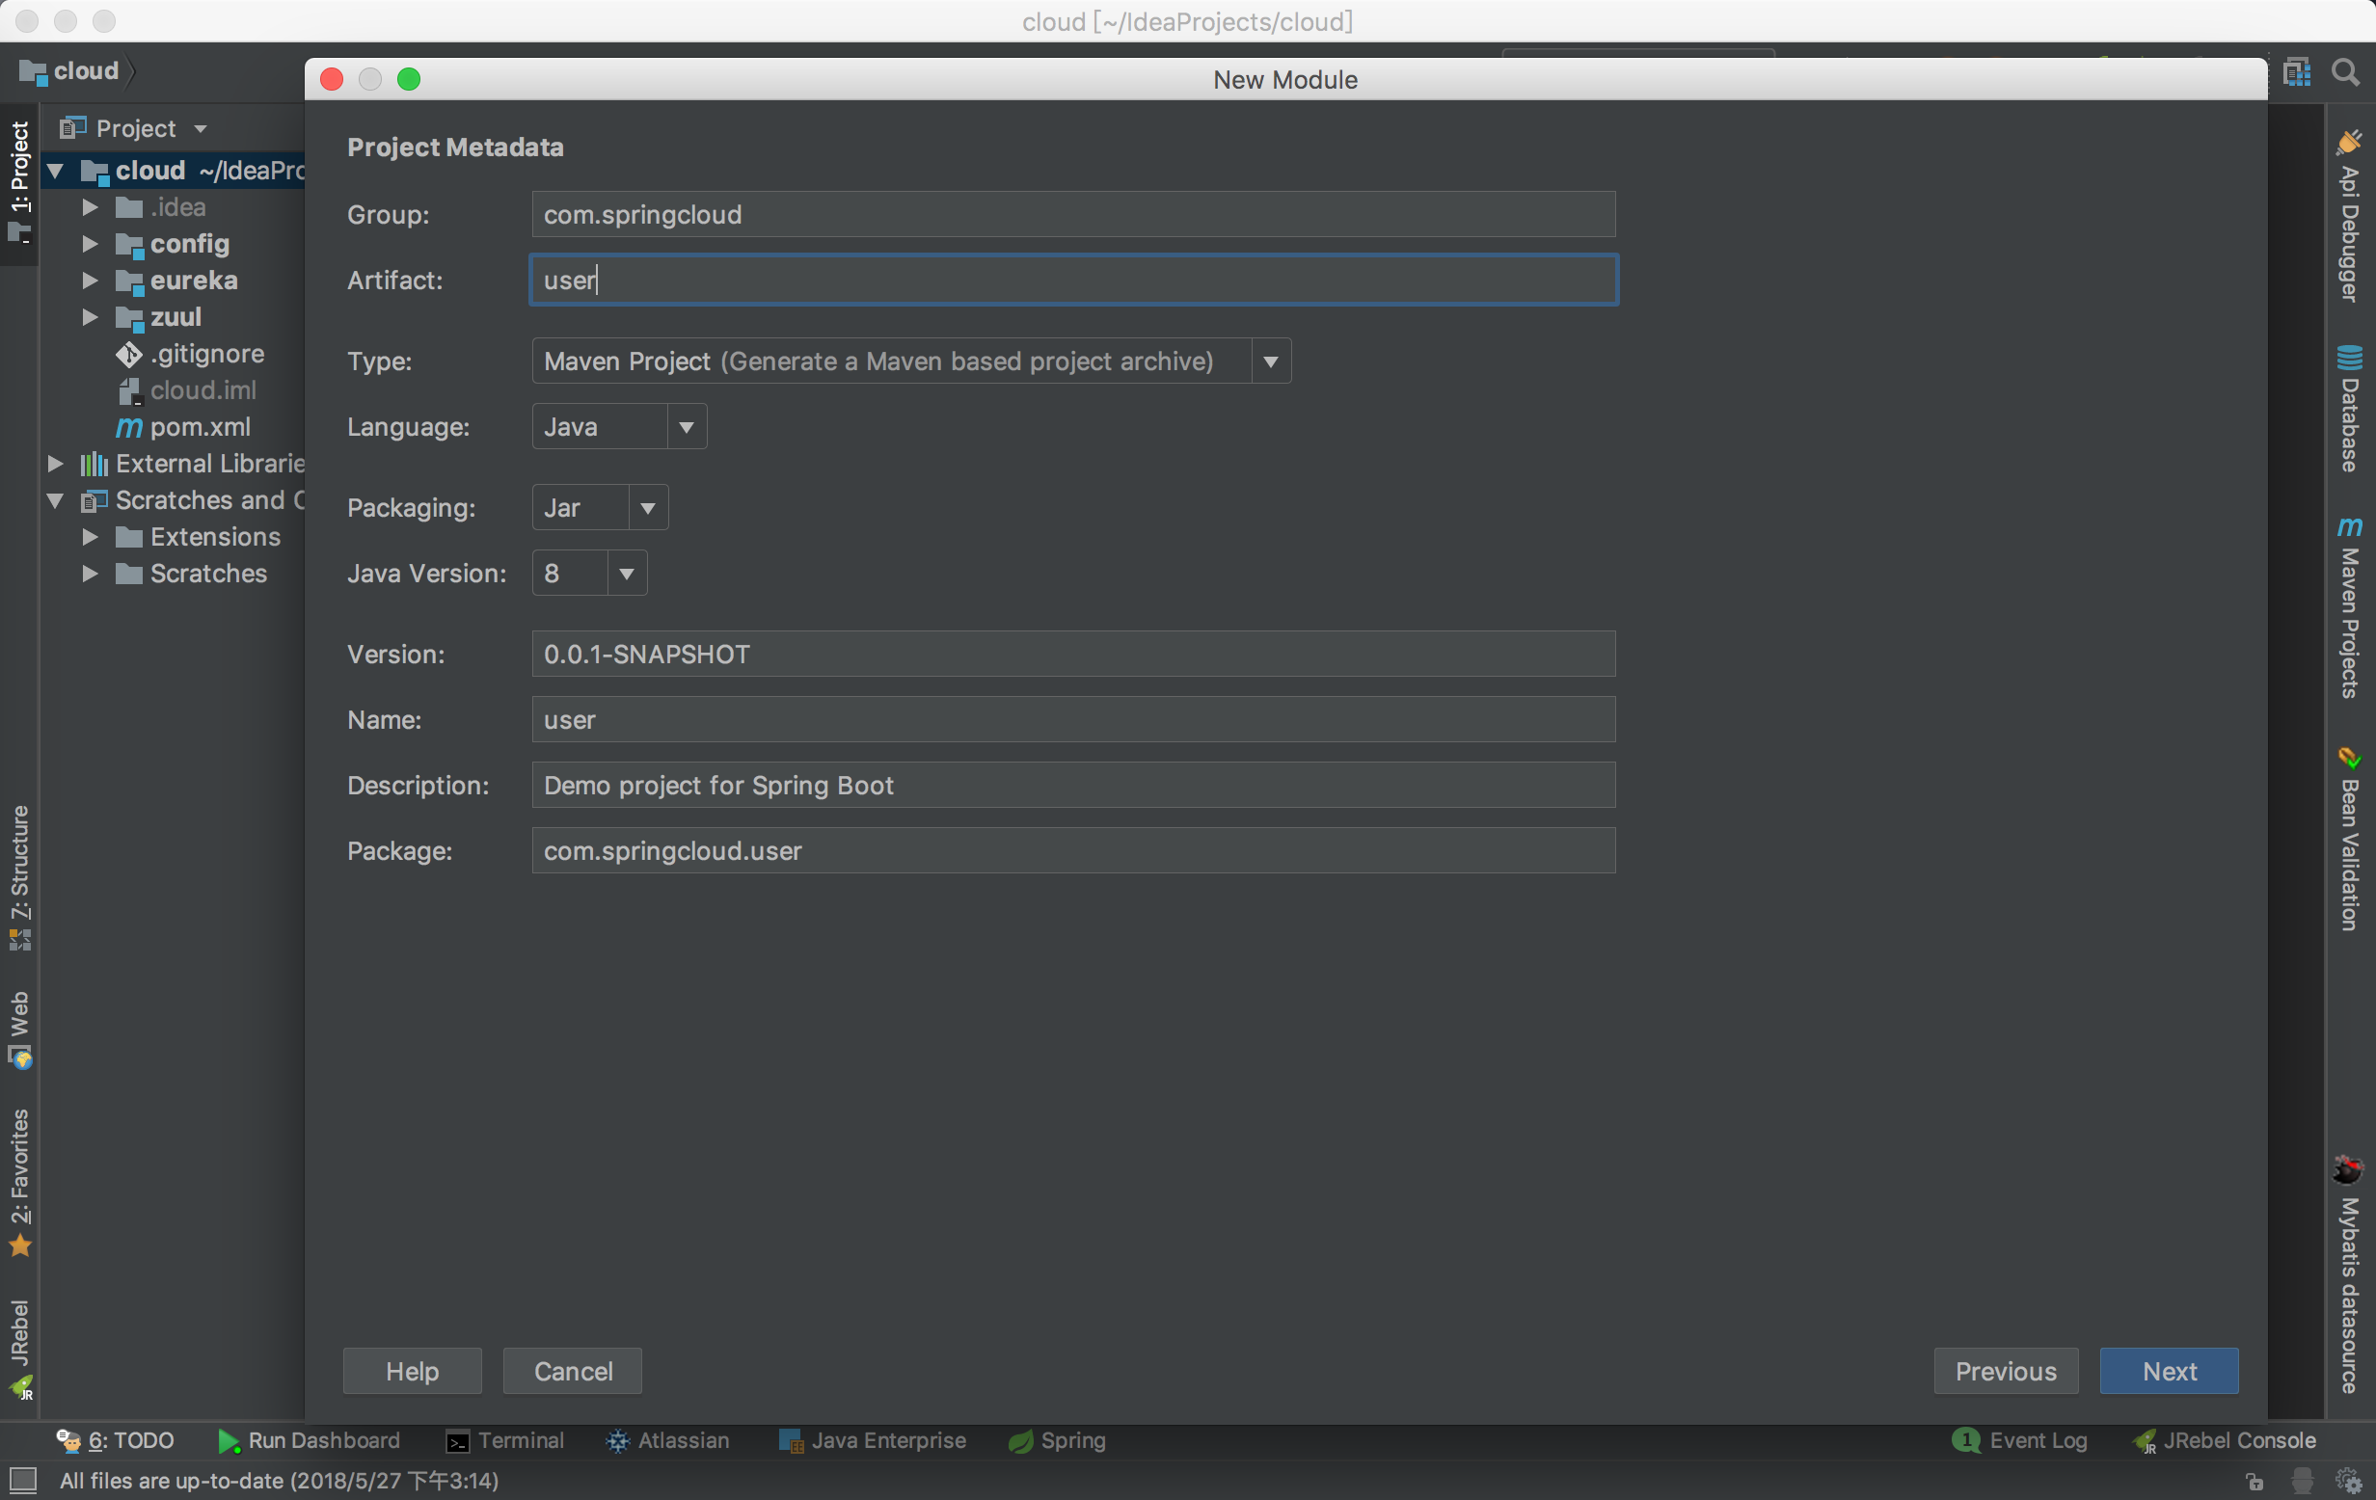Collapse the cloud project root

tap(56, 171)
